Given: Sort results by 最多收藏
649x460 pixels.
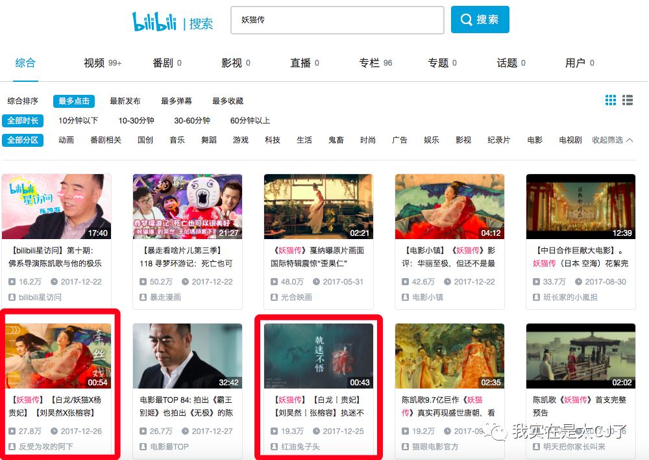Looking at the screenshot, I should tap(228, 101).
